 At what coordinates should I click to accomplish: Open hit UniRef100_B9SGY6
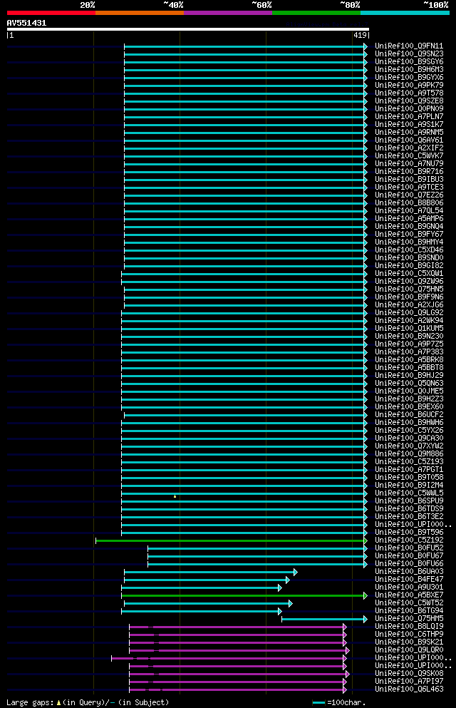(x=409, y=62)
